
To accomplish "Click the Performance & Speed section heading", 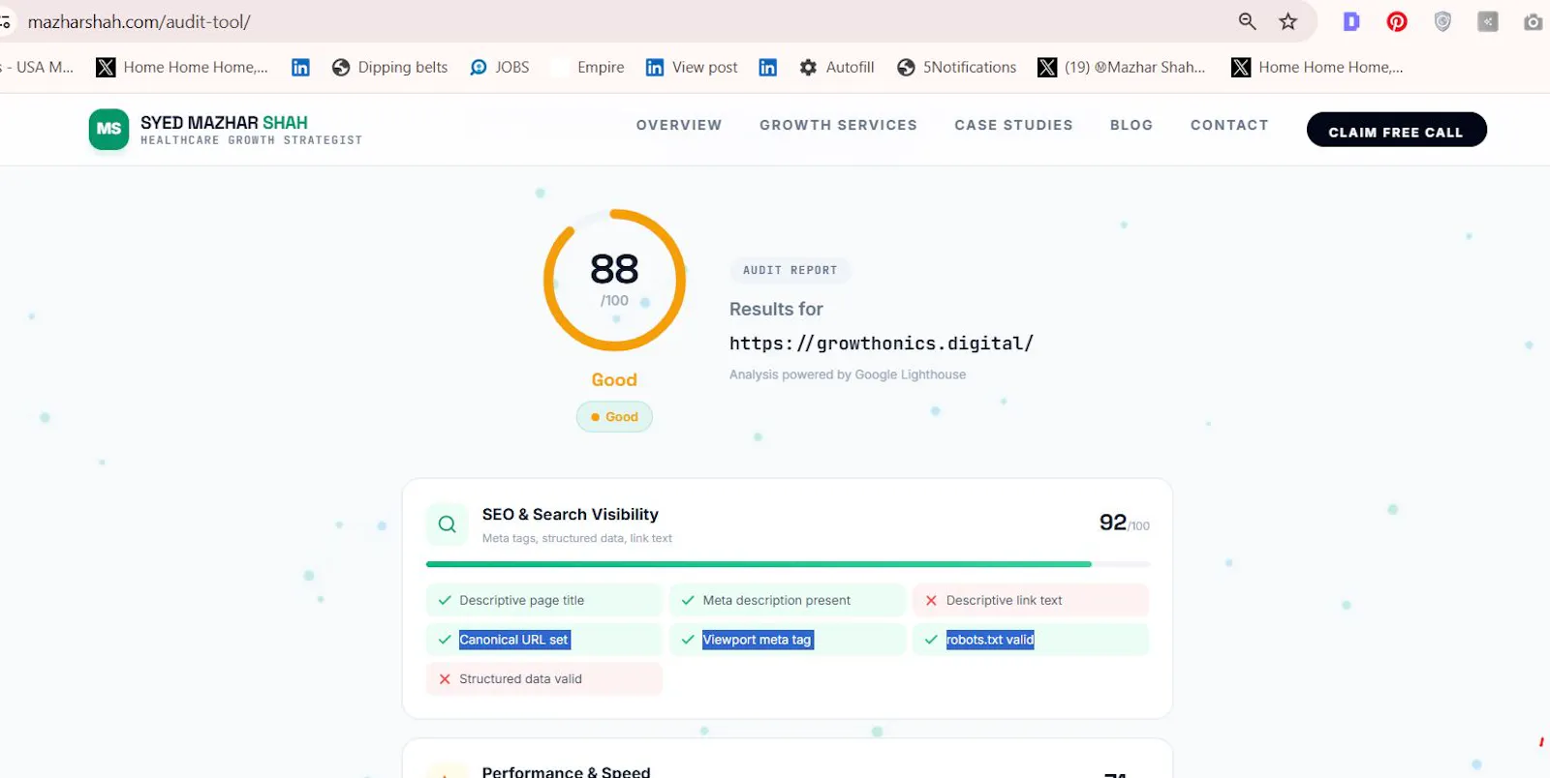I will (567, 771).
